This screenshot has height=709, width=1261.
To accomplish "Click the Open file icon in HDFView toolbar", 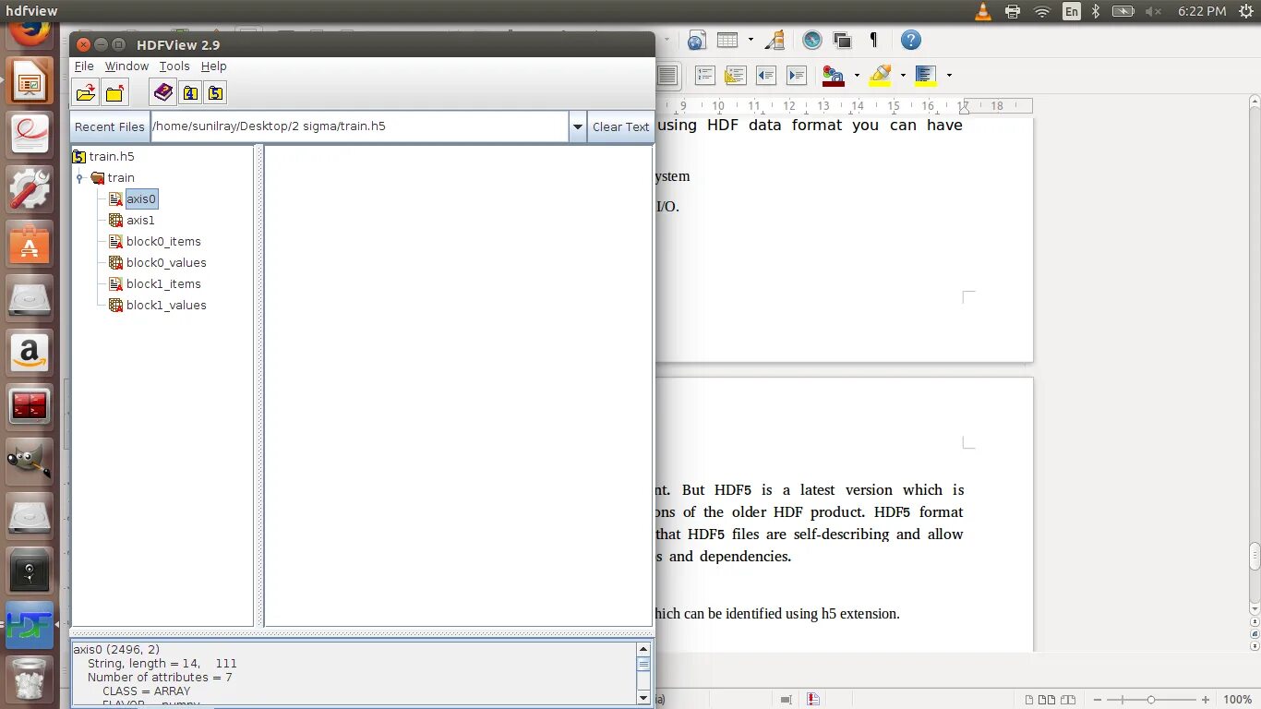I will click(87, 92).
